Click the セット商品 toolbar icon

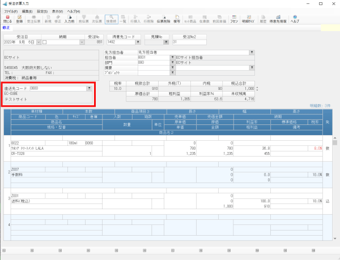[x=190, y=19]
